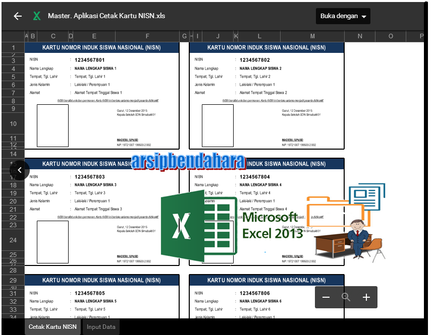Click NISN value 1234567802
Image resolution: width=433 pixels, height=335 pixels.
tap(255, 60)
